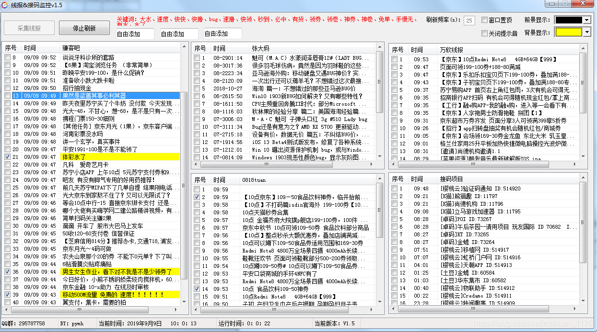Click the 刷新频率 input showing 25
The width and height of the screenshot is (597, 332).
coord(469,20)
